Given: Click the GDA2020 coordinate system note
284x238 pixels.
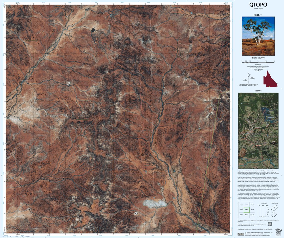Looking at the screenshot, I should (x=258, y=66).
